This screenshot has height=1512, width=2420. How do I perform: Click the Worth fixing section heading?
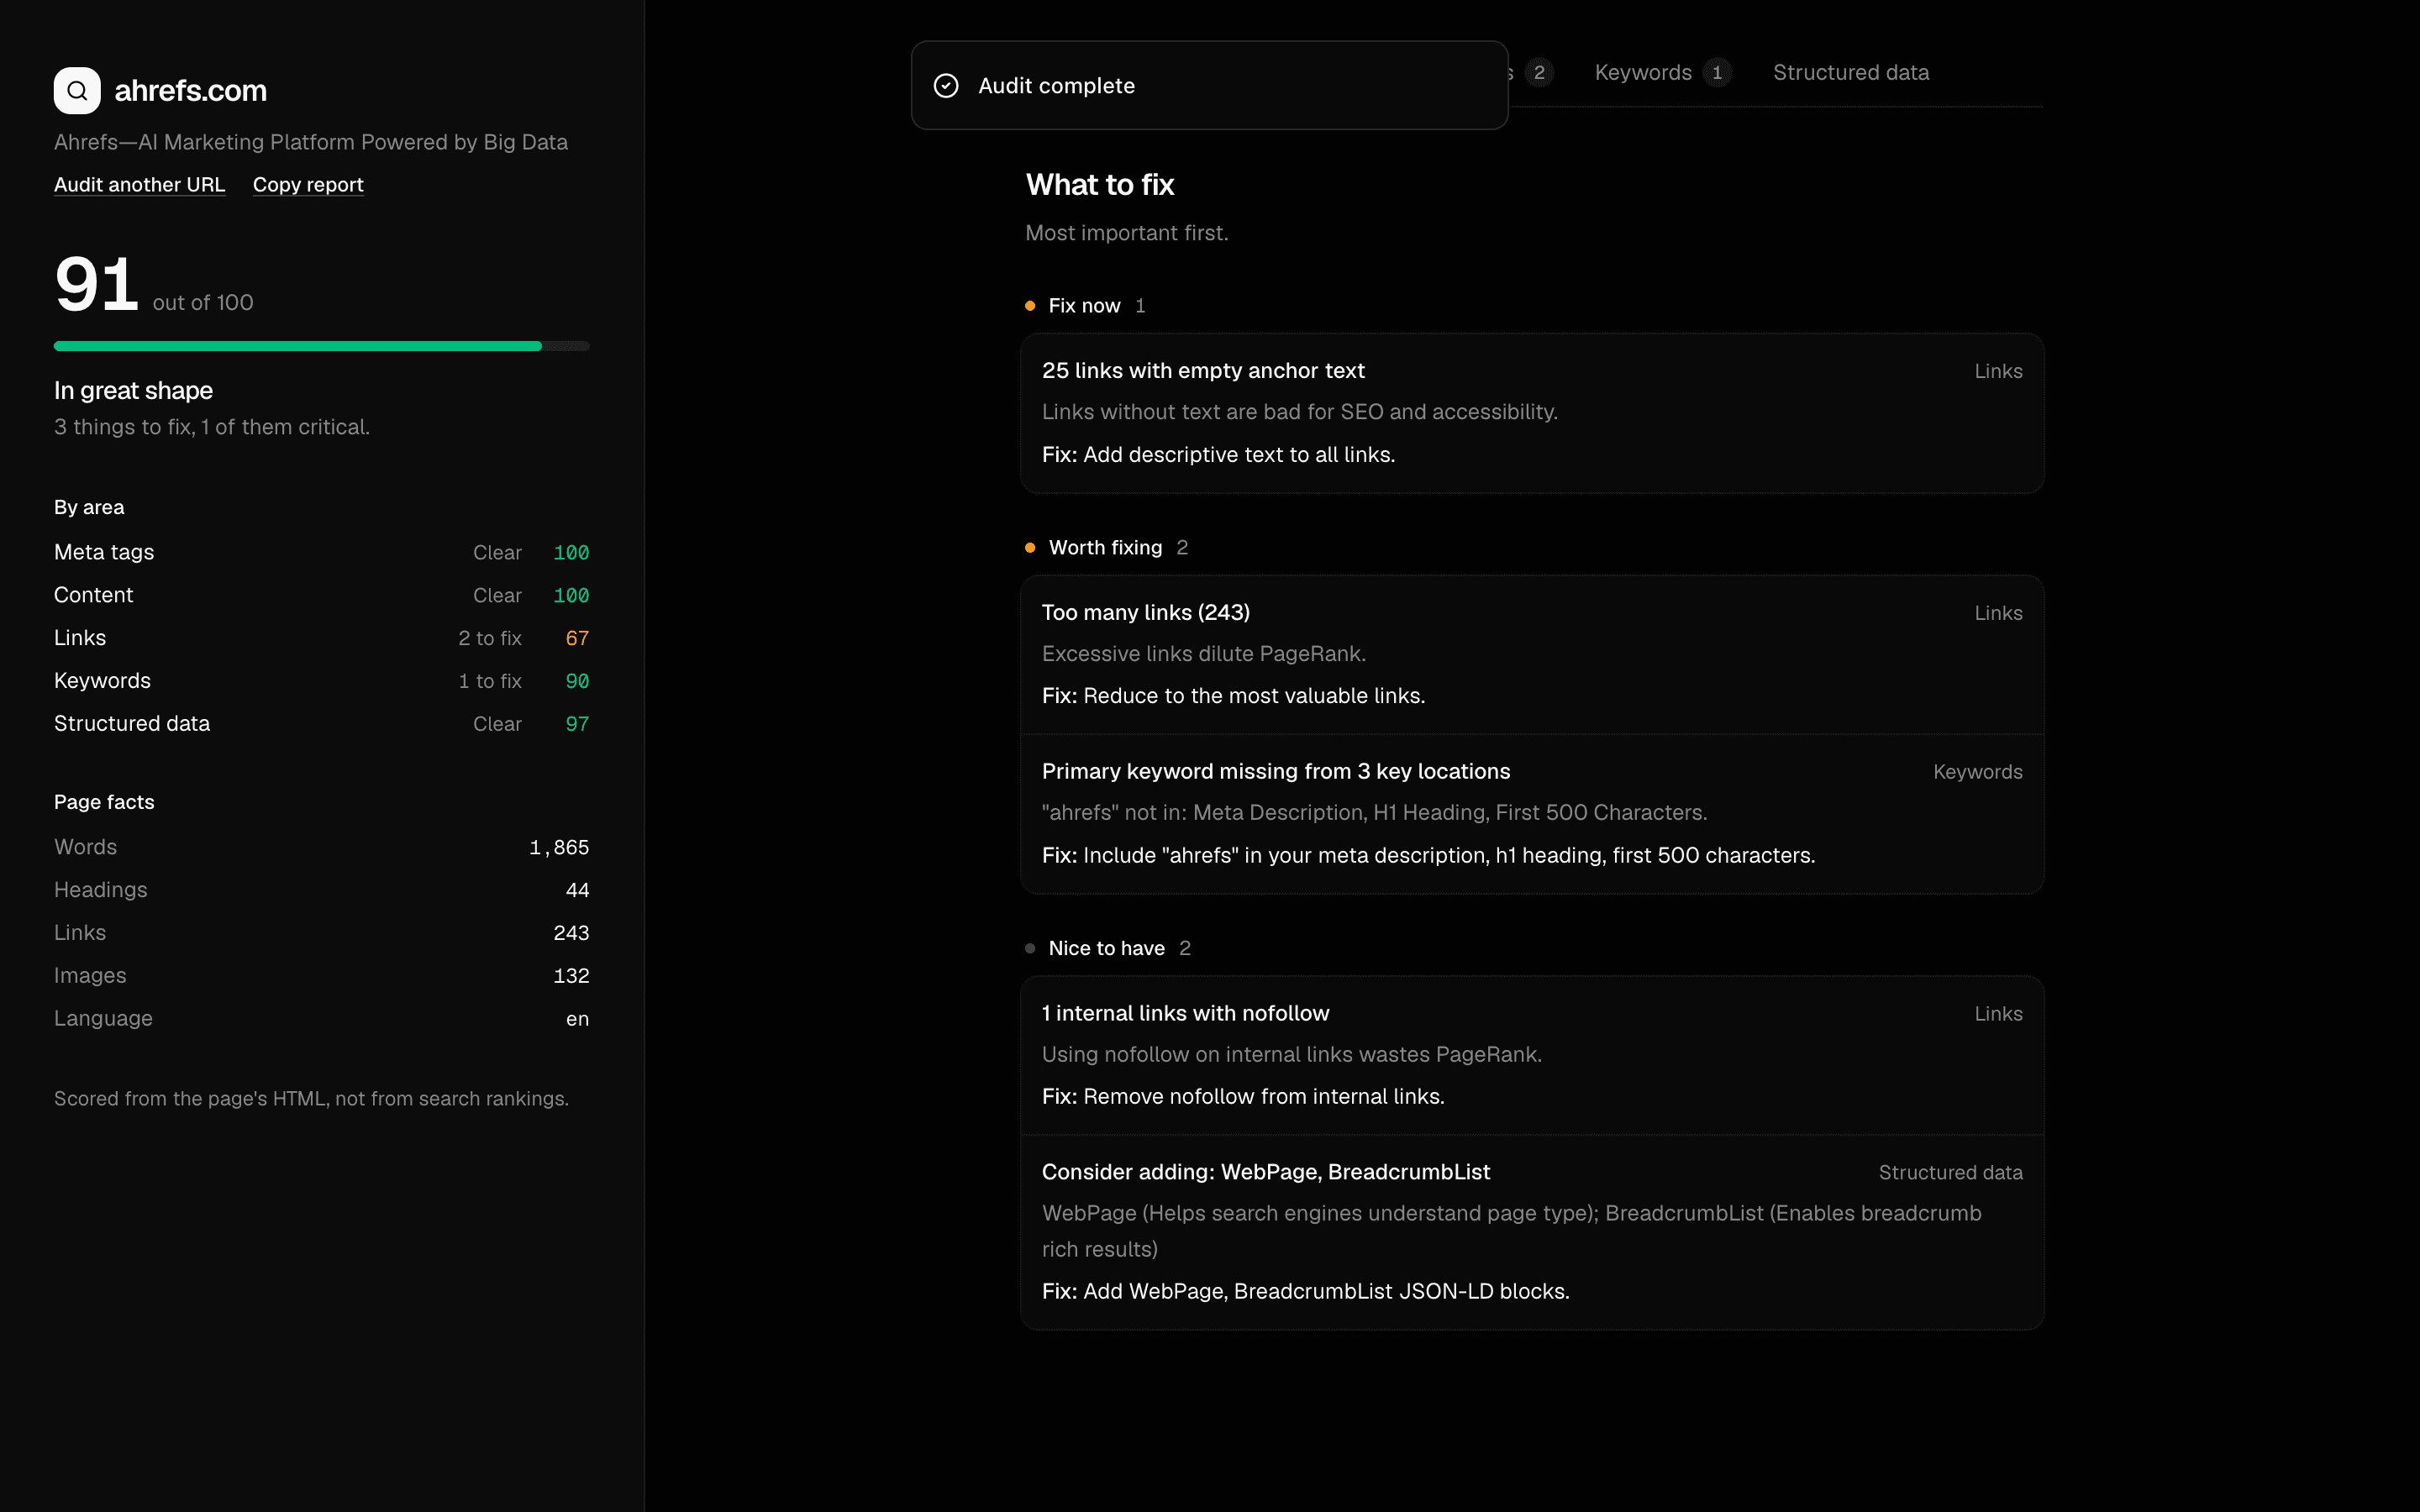(1105, 548)
